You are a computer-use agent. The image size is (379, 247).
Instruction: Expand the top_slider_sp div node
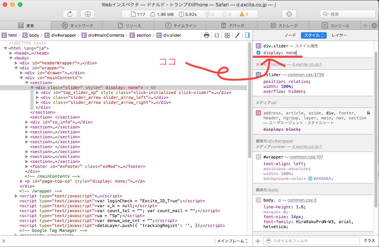[37, 92]
